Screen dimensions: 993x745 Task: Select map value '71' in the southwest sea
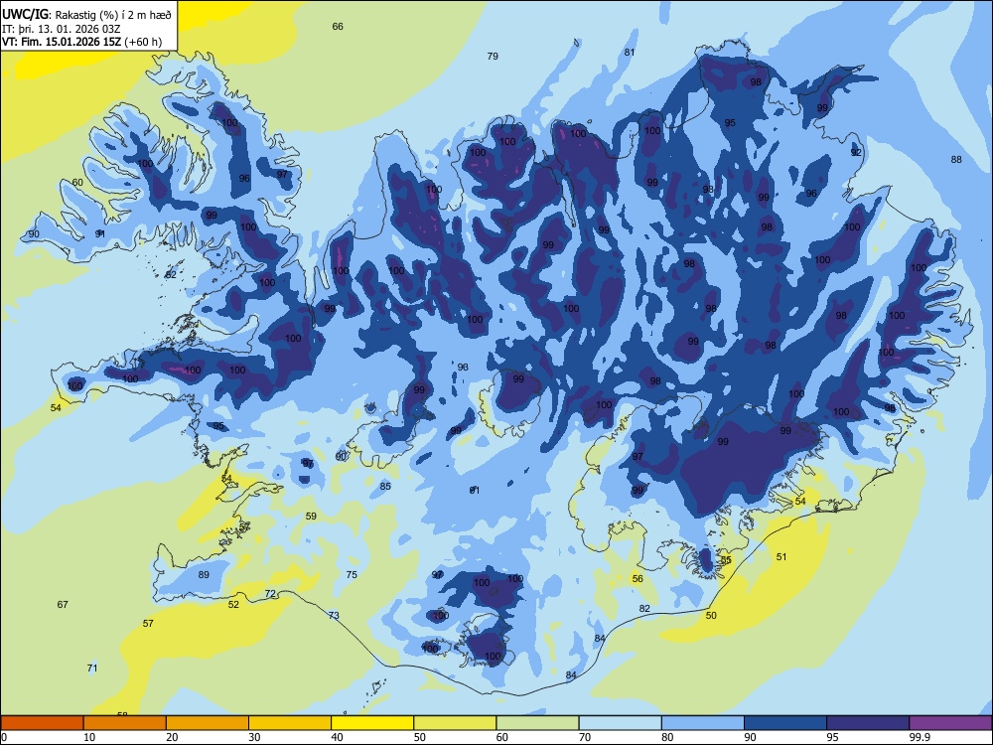pyautogui.click(x=92, y=669)
